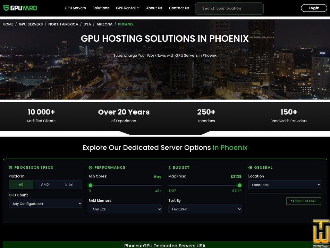Viewport: 330px width, 248px height.
Task: Click the 'Over 20 Years' stat text
Action: tap(124, 112)
